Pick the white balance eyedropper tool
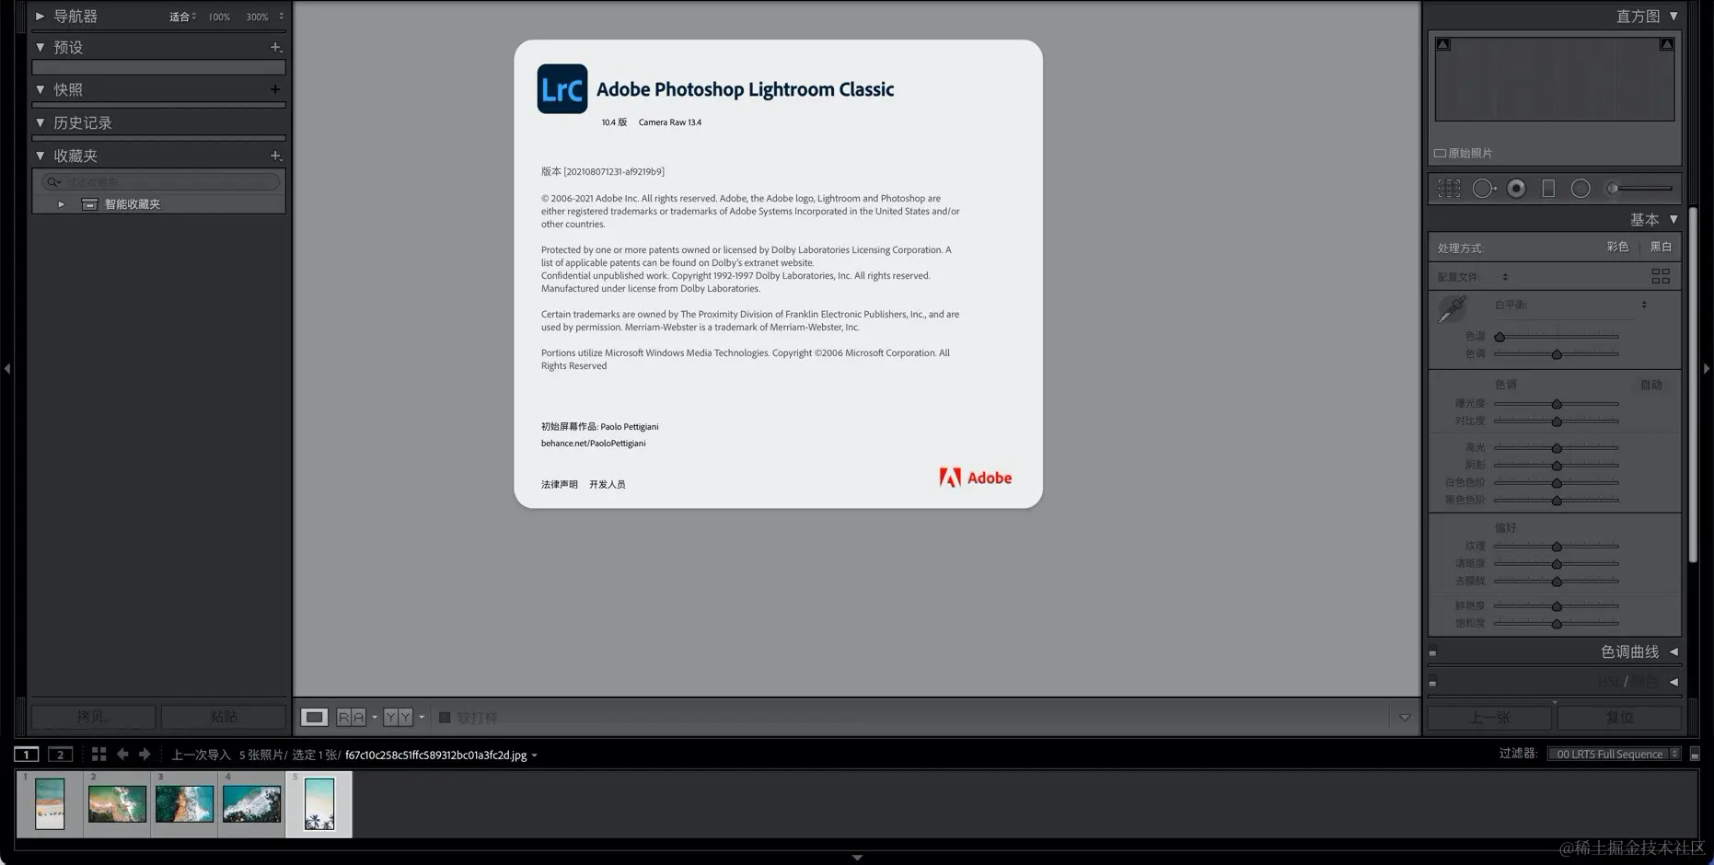1714x865 pixels. pos(1453,308)
